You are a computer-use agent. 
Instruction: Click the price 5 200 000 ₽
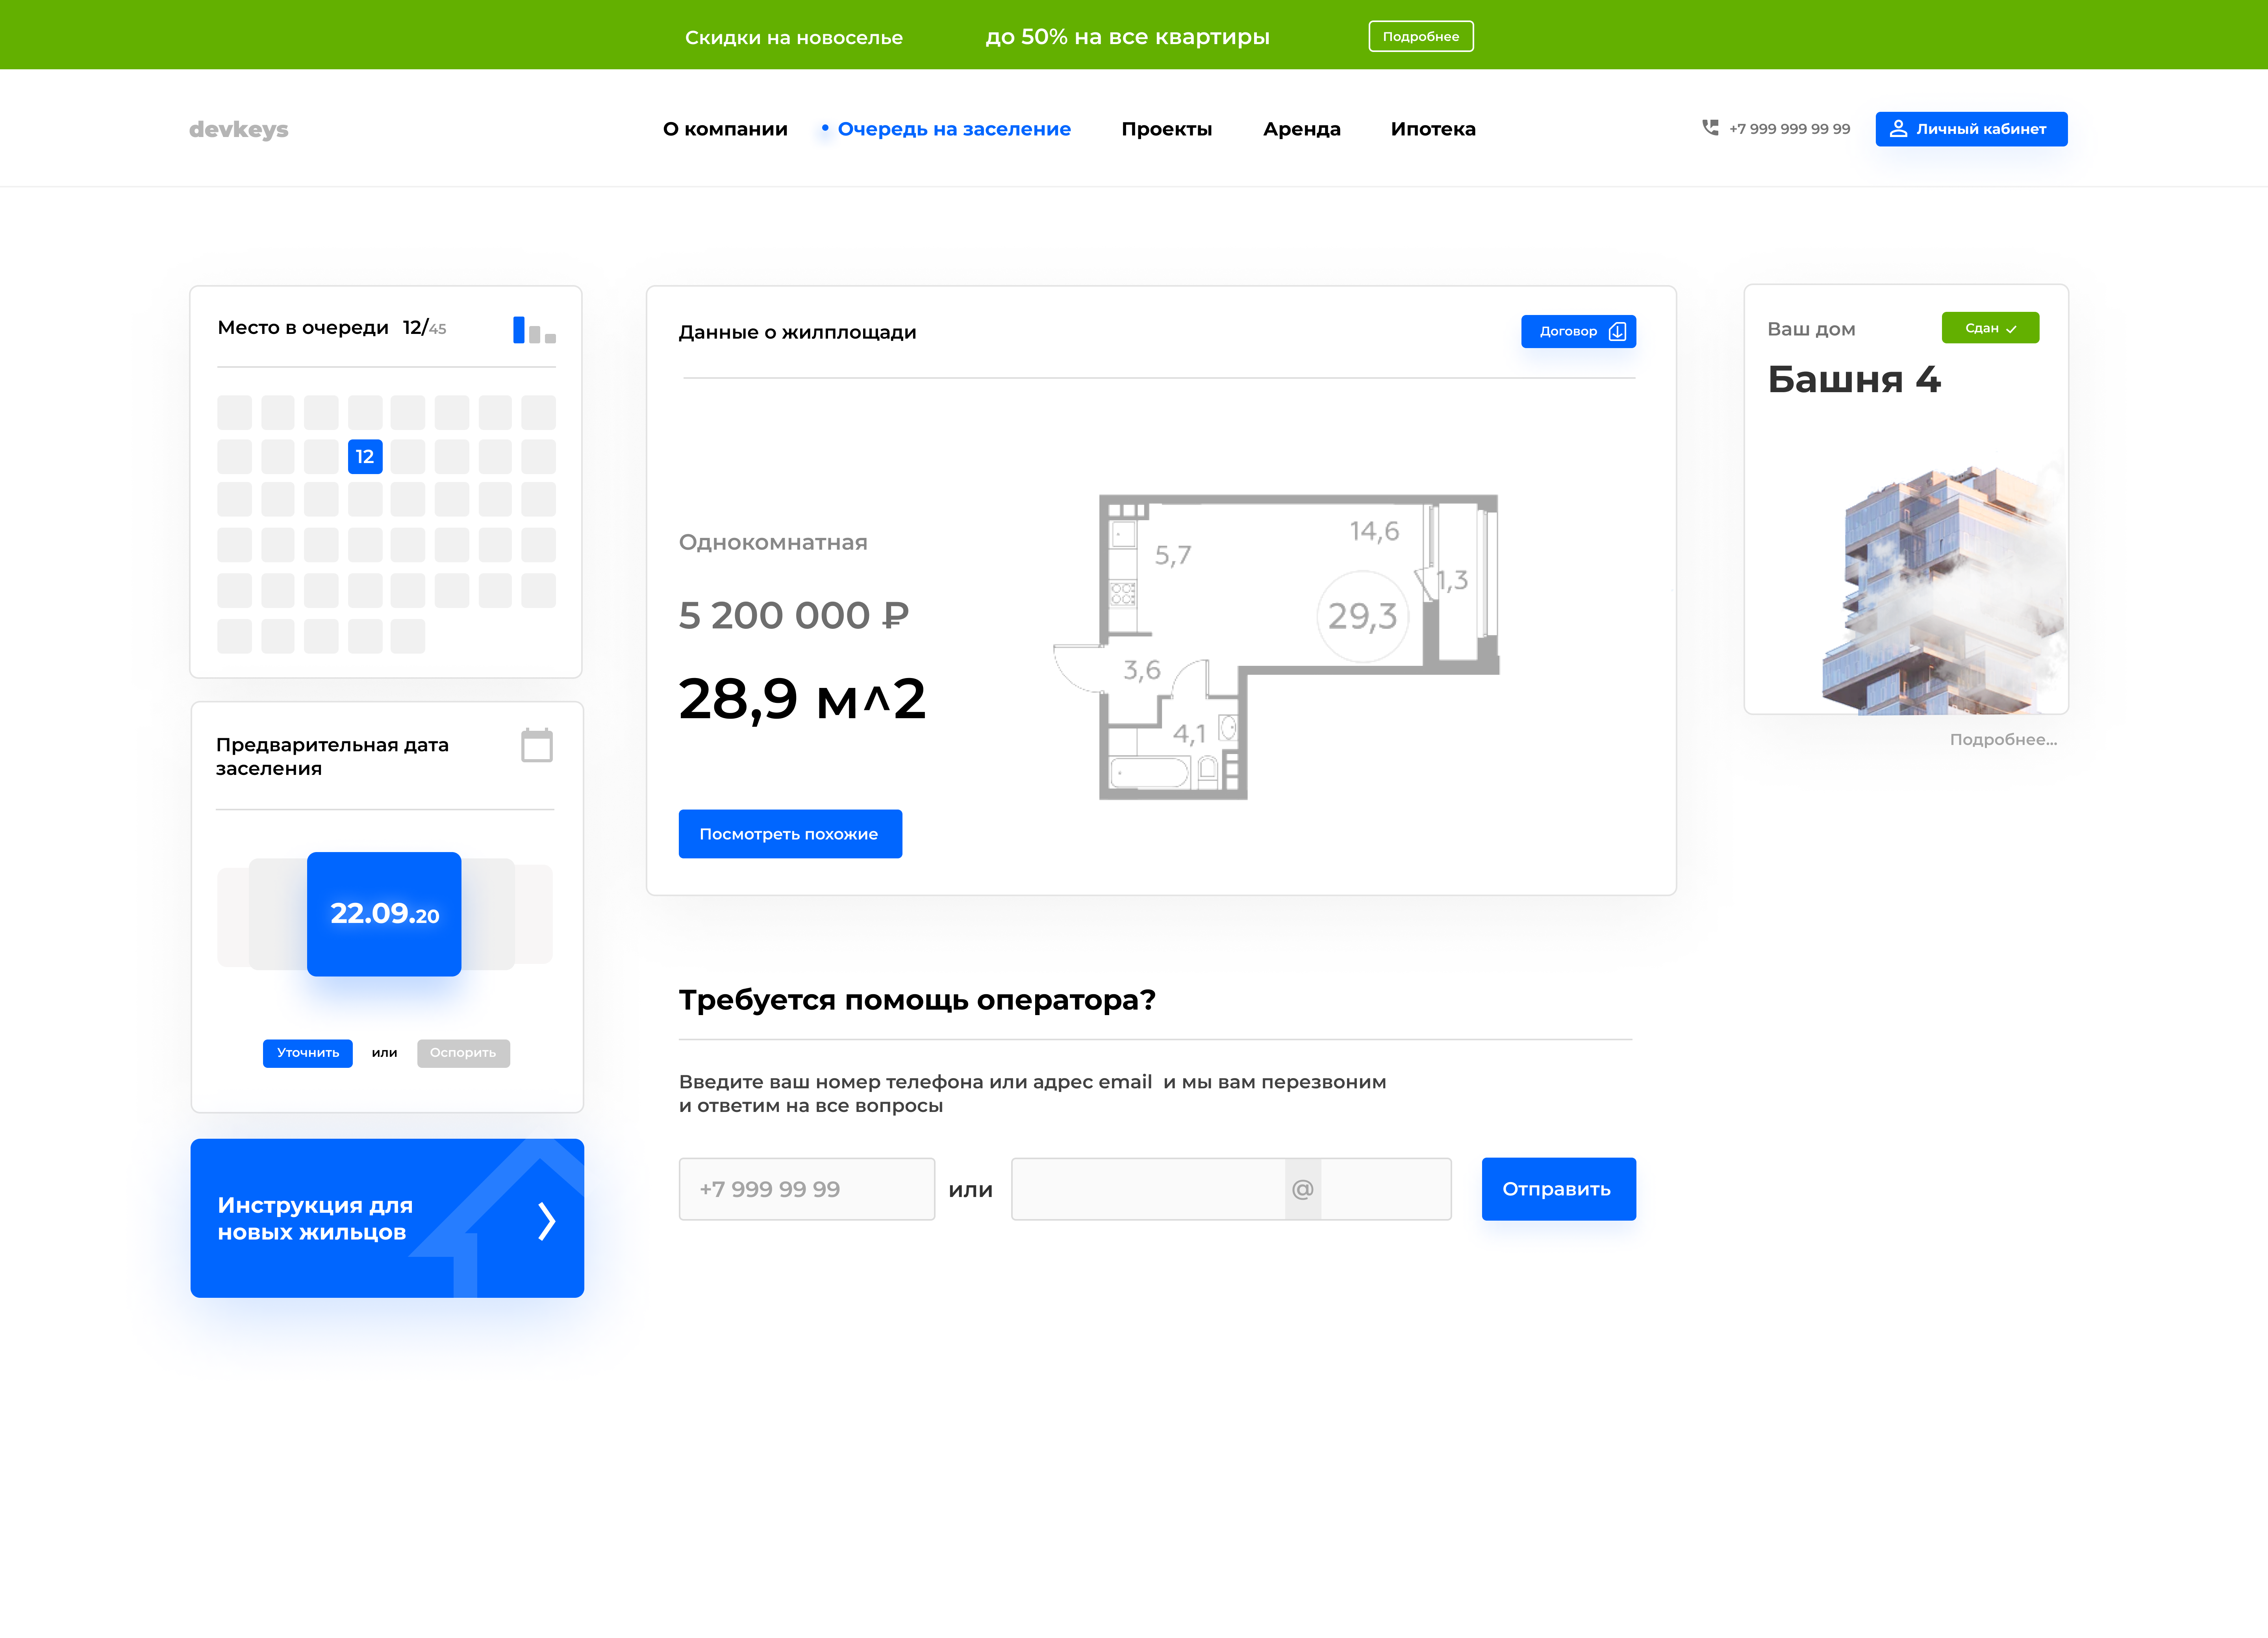click(x=794, y=615)
